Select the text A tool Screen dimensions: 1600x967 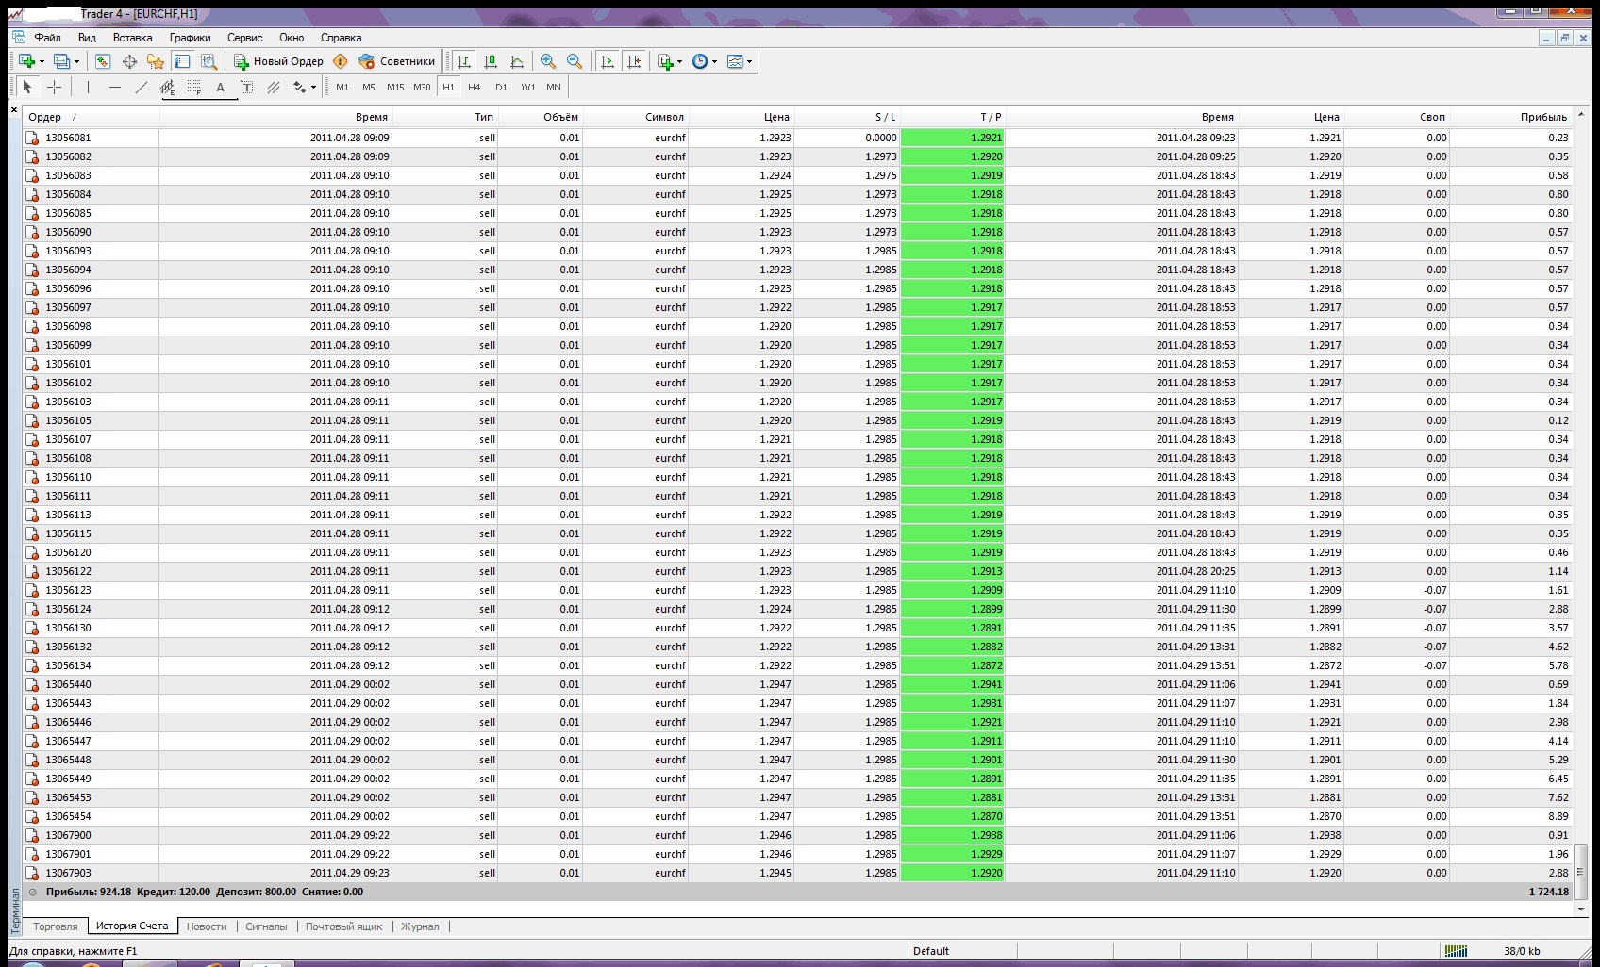[221, 87]
